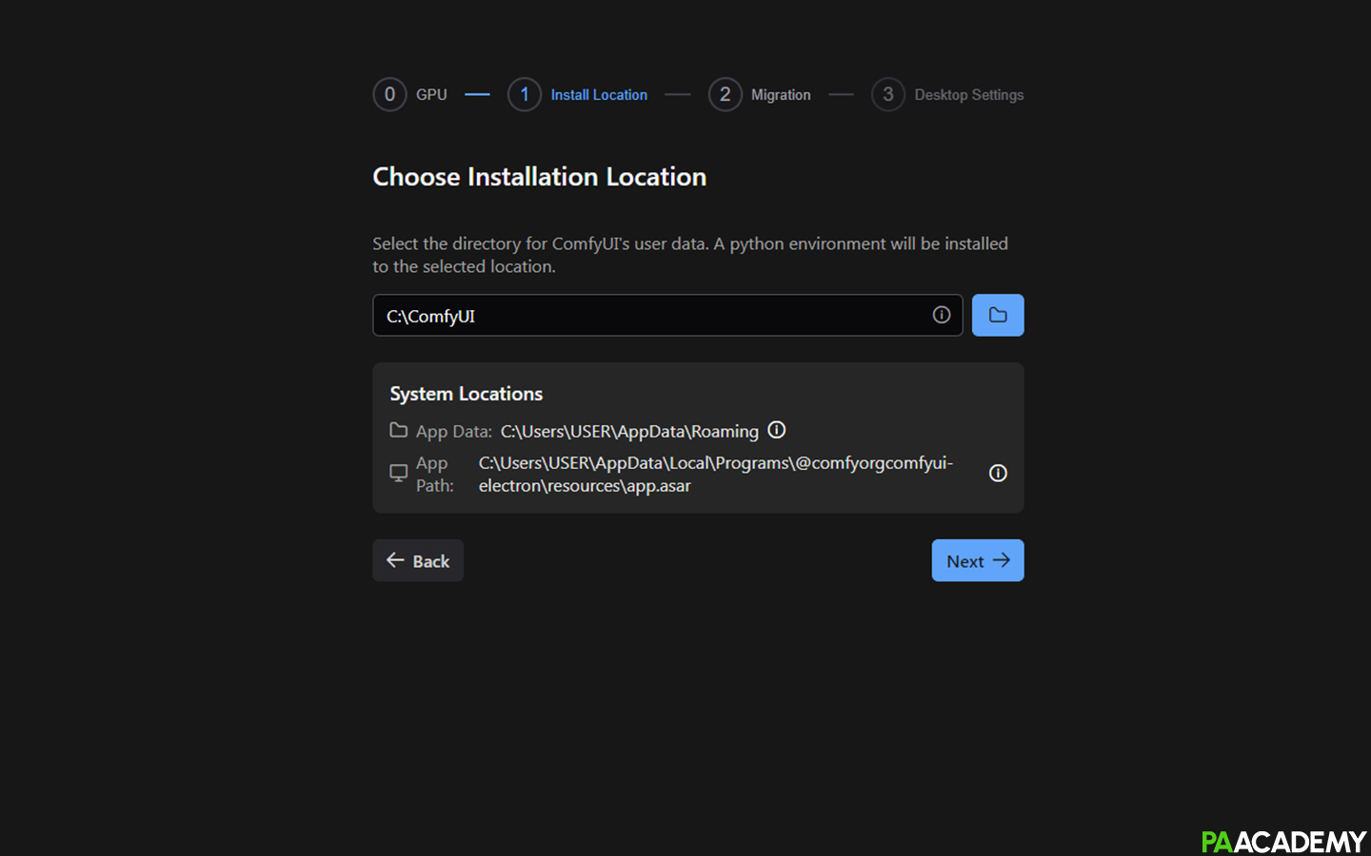This screenshot has width=1371, height=856.
Task: Switch to the Migration step label
Action: click(781, 94)
